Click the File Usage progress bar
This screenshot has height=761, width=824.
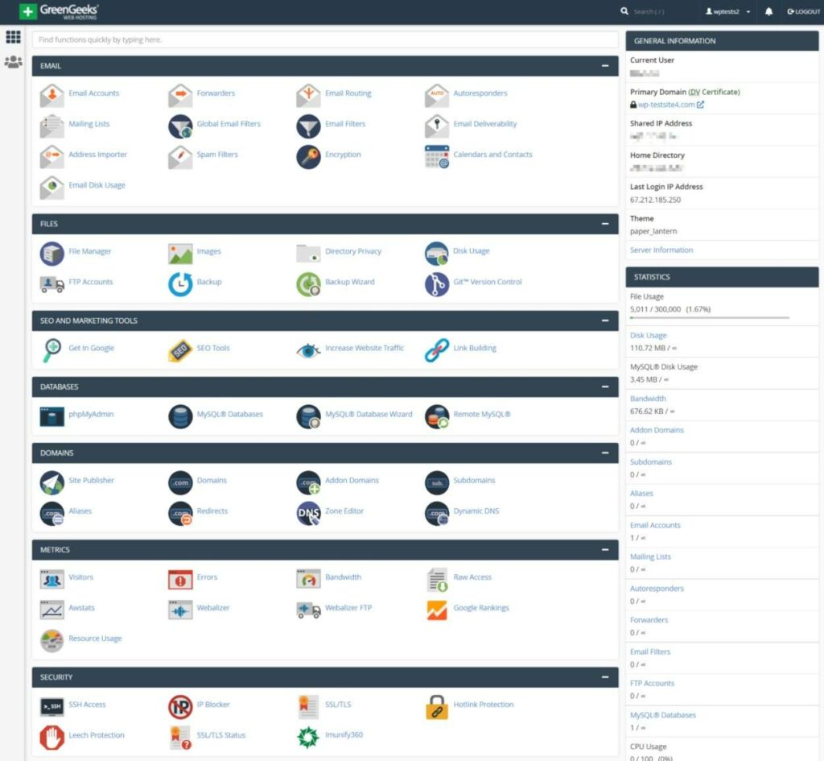pyautogui.click(x=710, y=317)
